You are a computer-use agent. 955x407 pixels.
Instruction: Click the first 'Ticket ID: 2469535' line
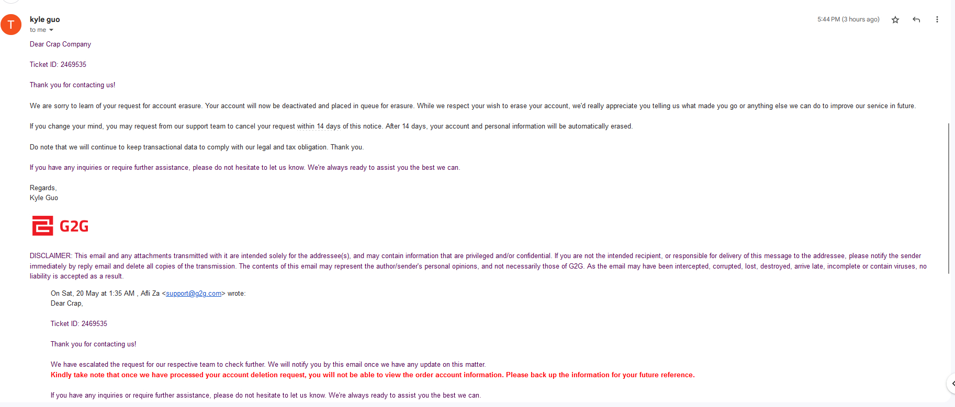tap(58, 65)
